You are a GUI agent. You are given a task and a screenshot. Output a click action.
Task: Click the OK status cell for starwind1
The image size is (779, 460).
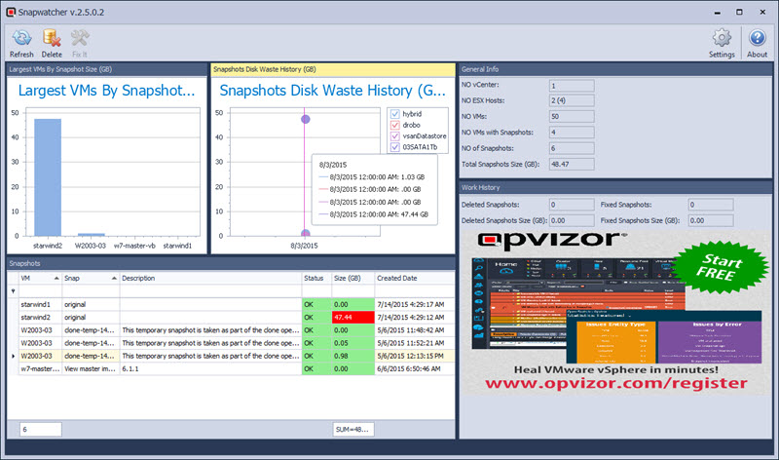tap(316, 304)
